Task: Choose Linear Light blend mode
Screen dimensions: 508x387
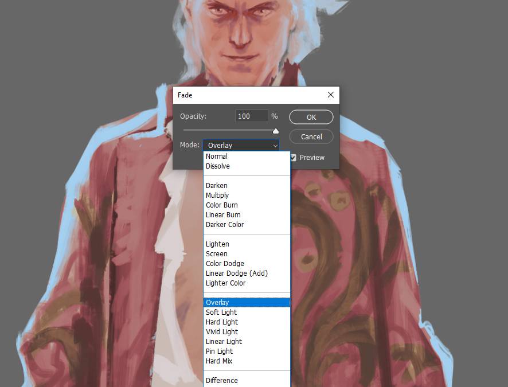Action: (247, 341)
